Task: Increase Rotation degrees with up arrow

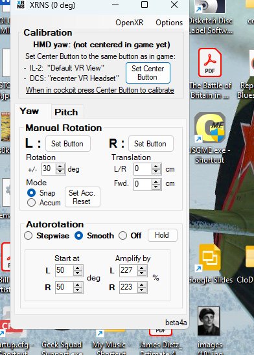Action: pyautogui.click(x=60, y=166)
